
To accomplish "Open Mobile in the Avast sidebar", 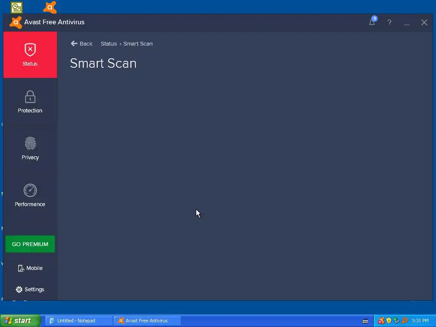I will (x=30, y=268).
